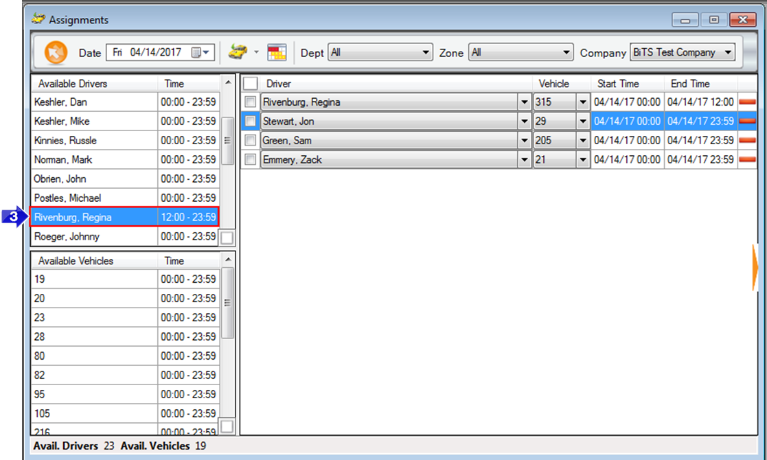Click the start time cell for Emmery, Zack
767x460 pixels.
[628, 159]
